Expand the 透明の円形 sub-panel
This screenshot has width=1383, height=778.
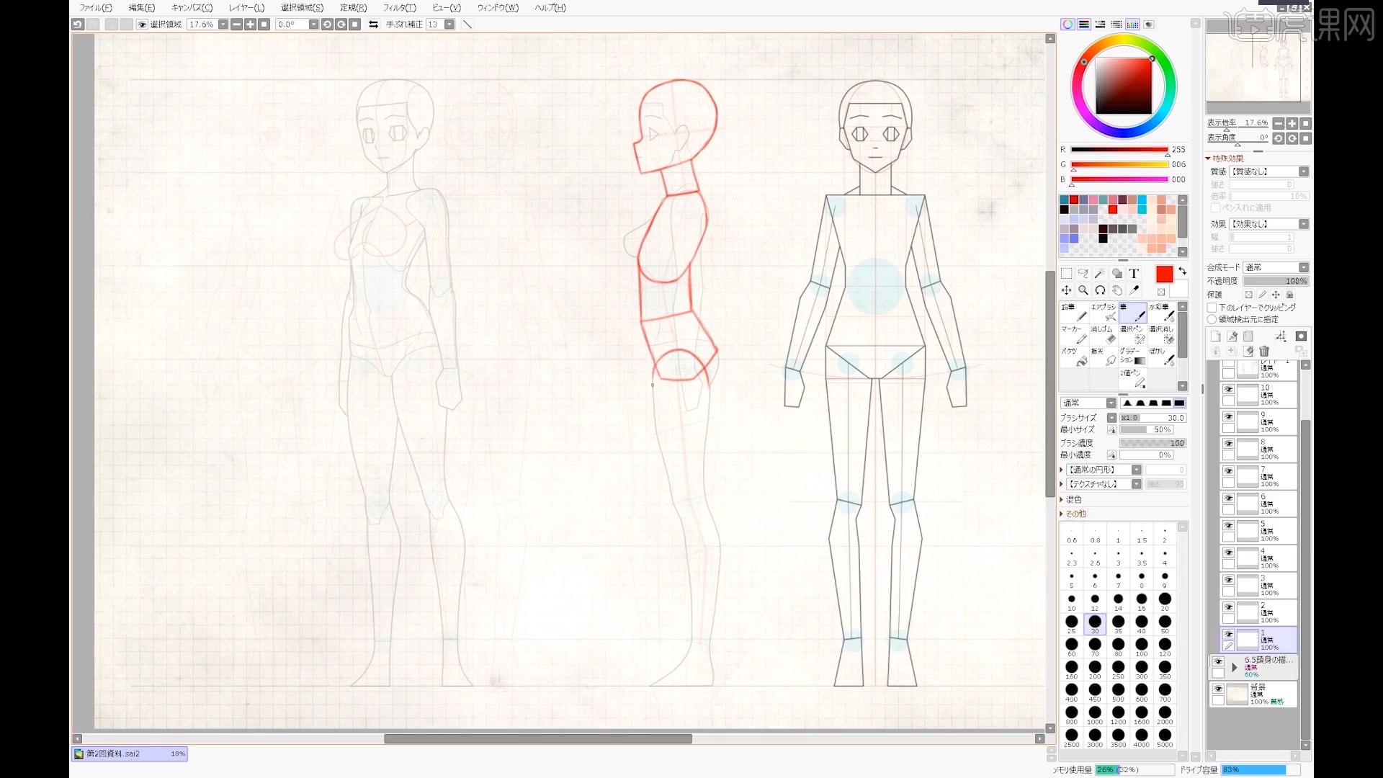pyautogui.click(x=1063, y=468)
